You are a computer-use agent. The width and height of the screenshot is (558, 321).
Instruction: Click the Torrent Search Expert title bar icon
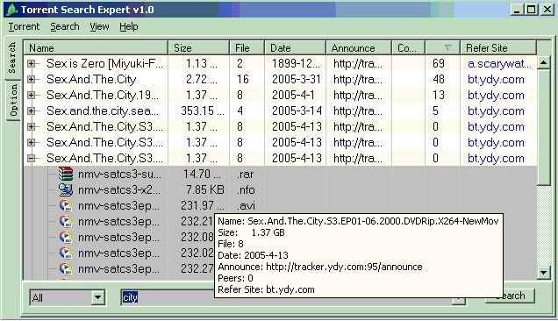click(12, 10)
